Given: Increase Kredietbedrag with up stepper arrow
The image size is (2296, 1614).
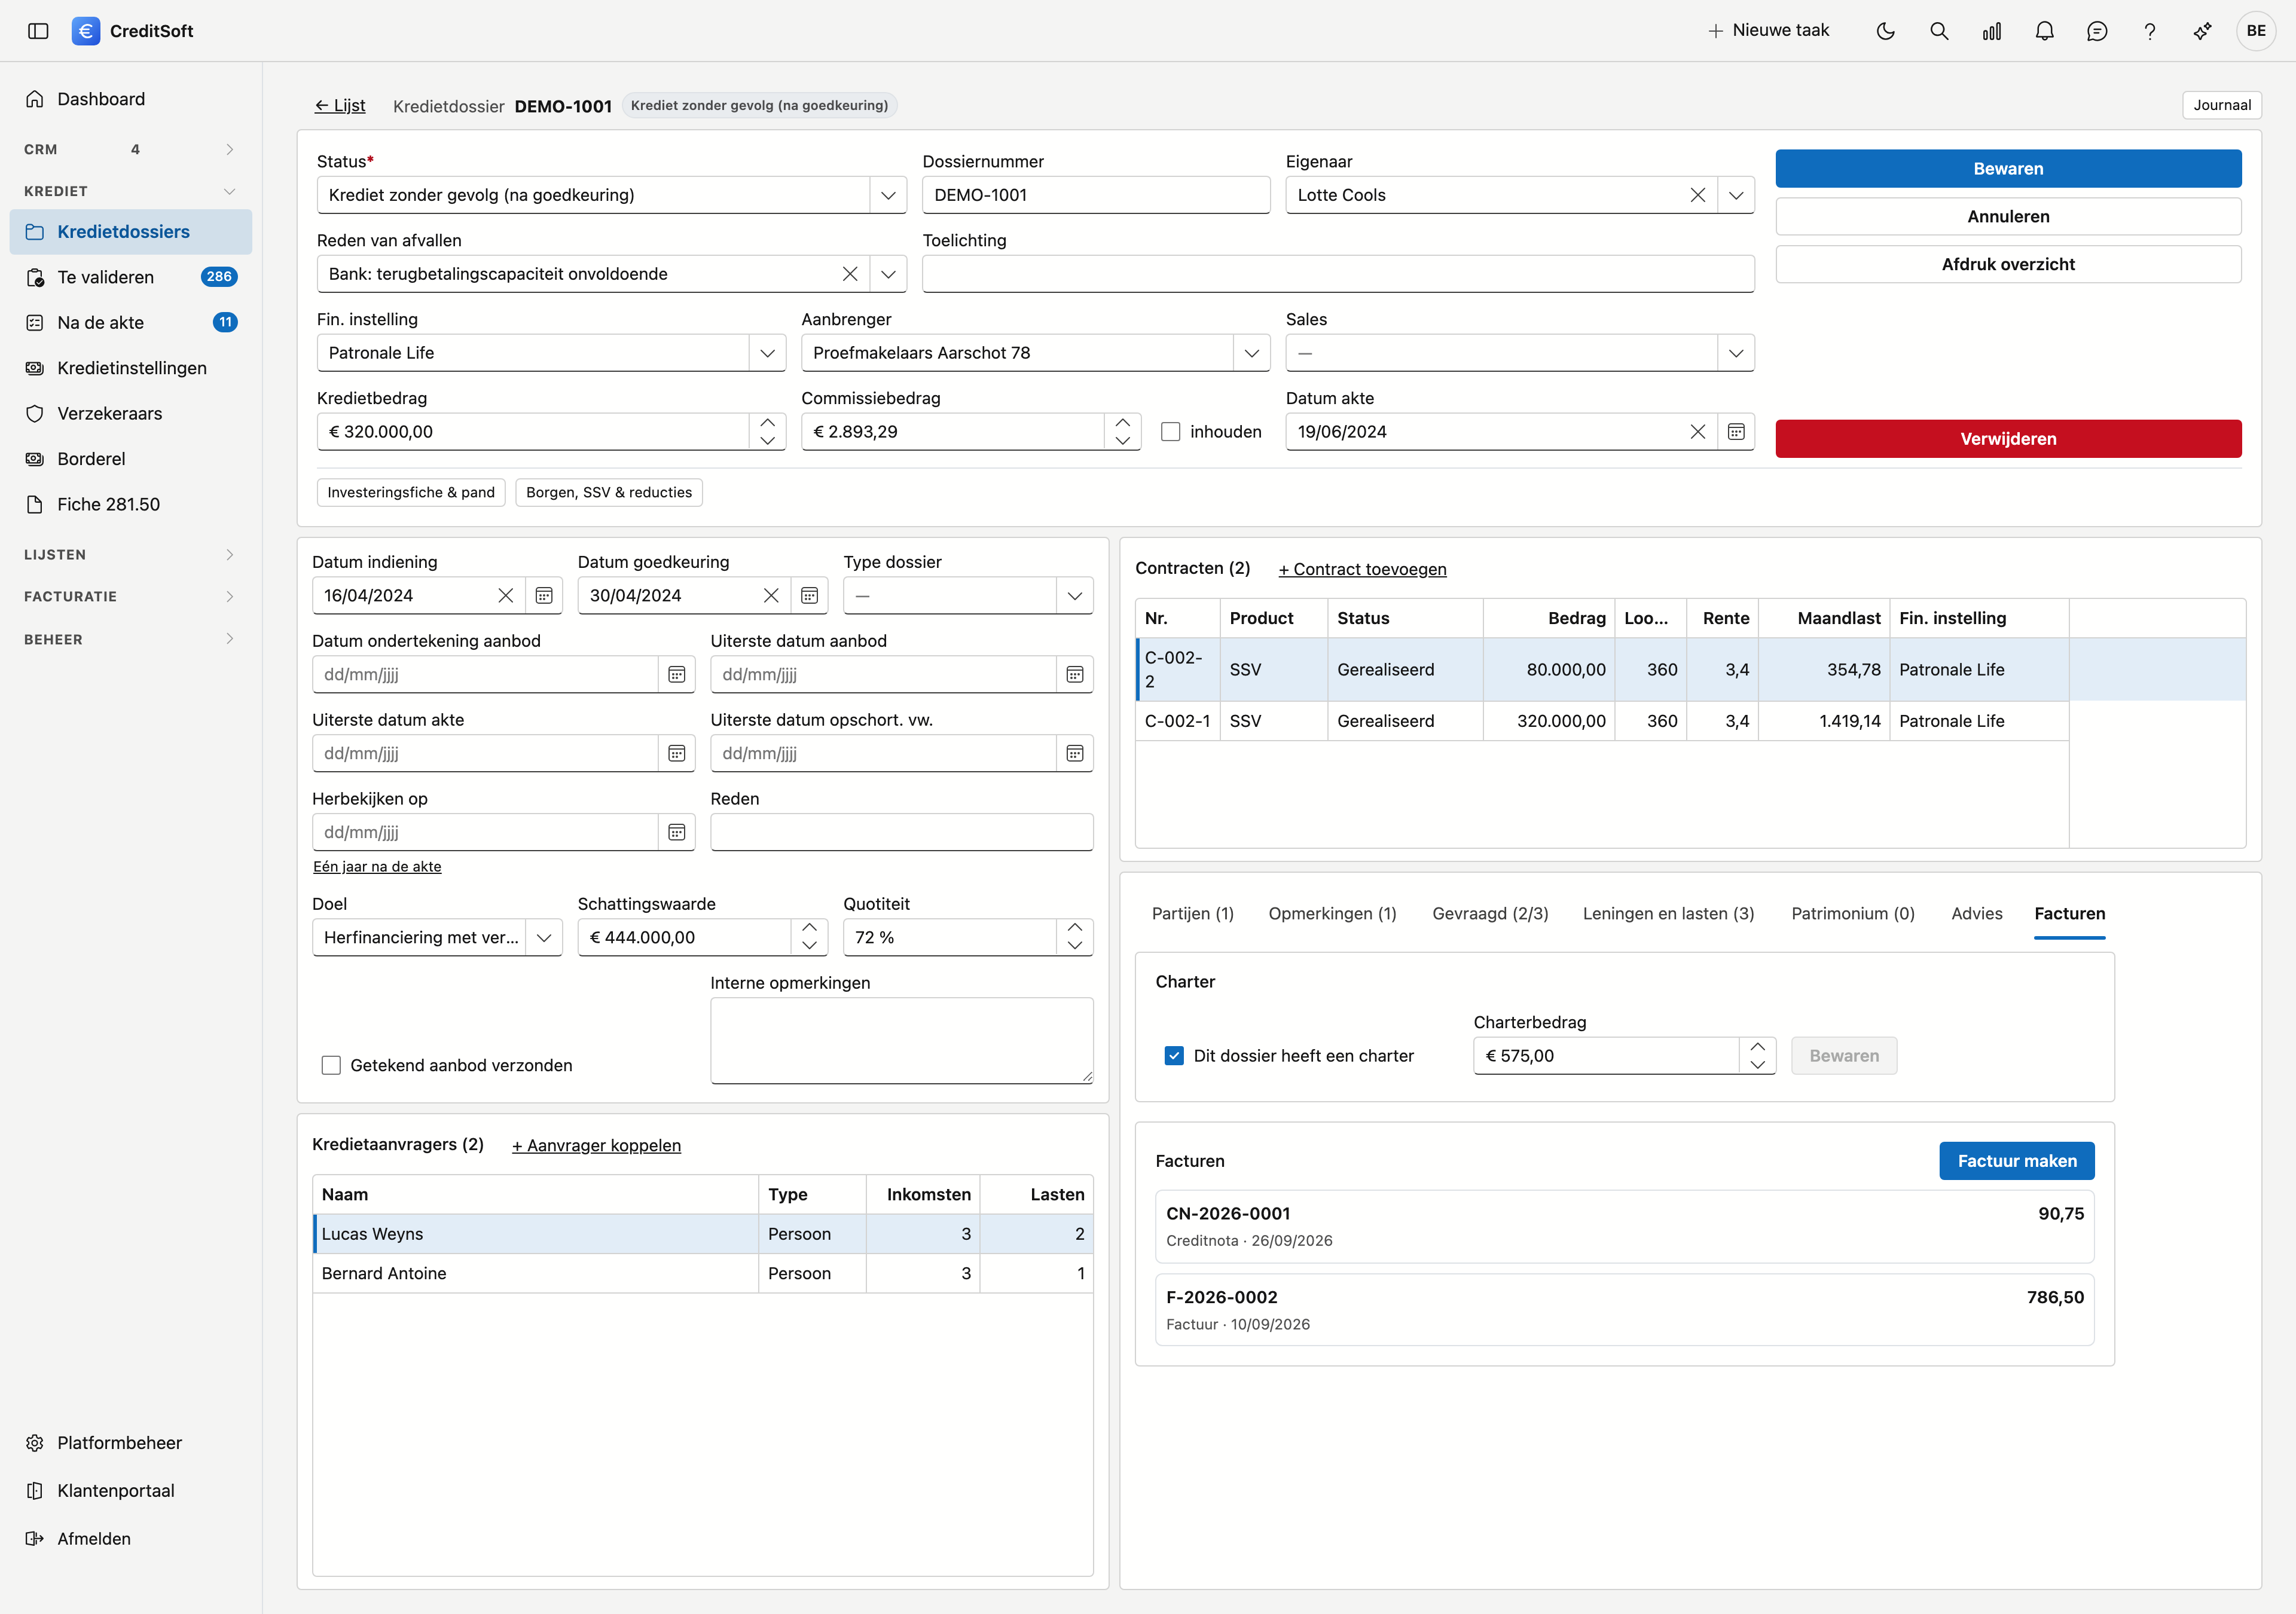Looking at the screenshot, I should pyautogui.click(x=767, y=423).
